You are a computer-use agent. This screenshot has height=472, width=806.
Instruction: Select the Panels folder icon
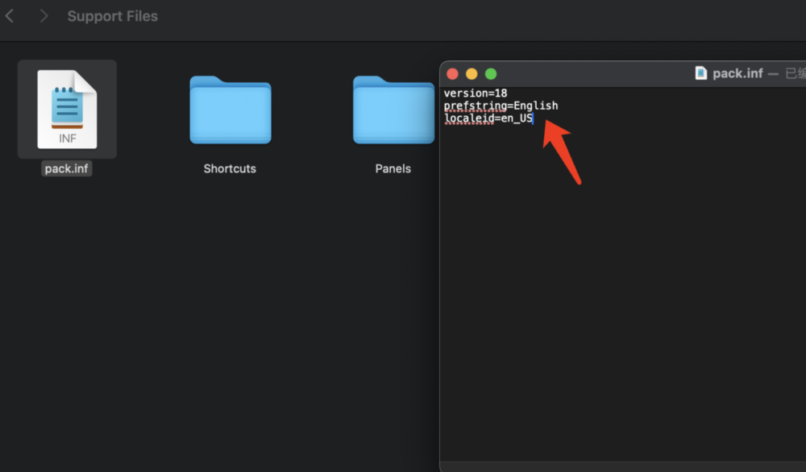click(393, 110)
